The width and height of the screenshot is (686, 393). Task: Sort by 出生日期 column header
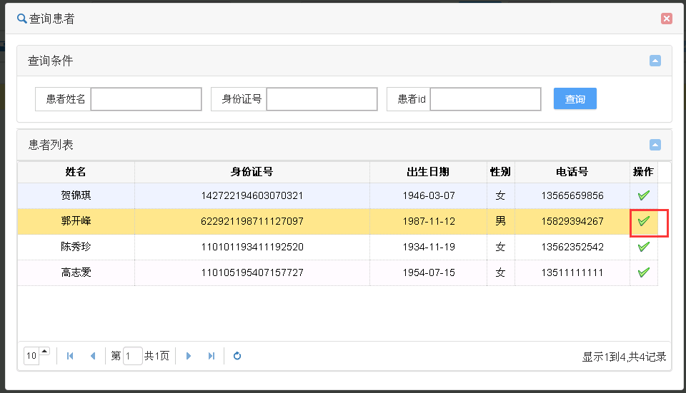[x=427, y=172]
